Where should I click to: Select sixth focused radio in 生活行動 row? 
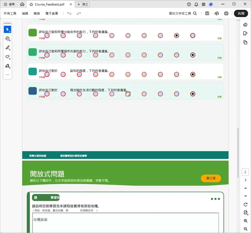tap(128, 94)
